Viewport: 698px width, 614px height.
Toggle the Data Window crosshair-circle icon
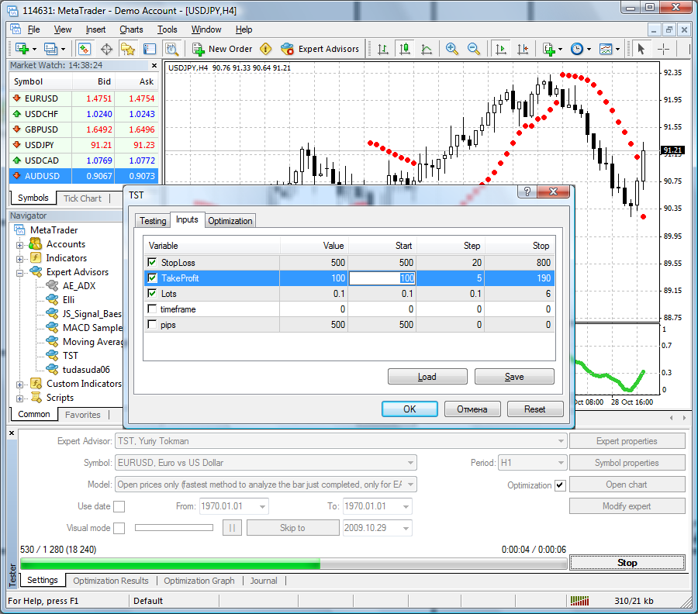106,49
